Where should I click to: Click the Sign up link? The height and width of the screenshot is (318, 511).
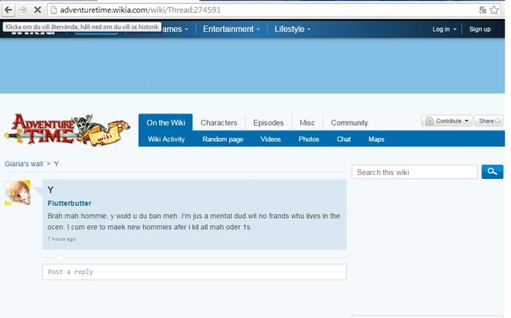480,29
